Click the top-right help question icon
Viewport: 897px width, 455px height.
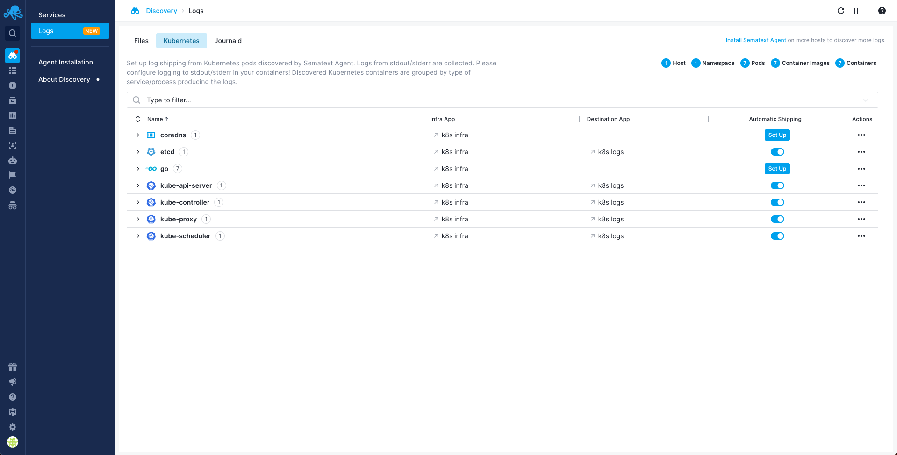(x=882, y=11)
